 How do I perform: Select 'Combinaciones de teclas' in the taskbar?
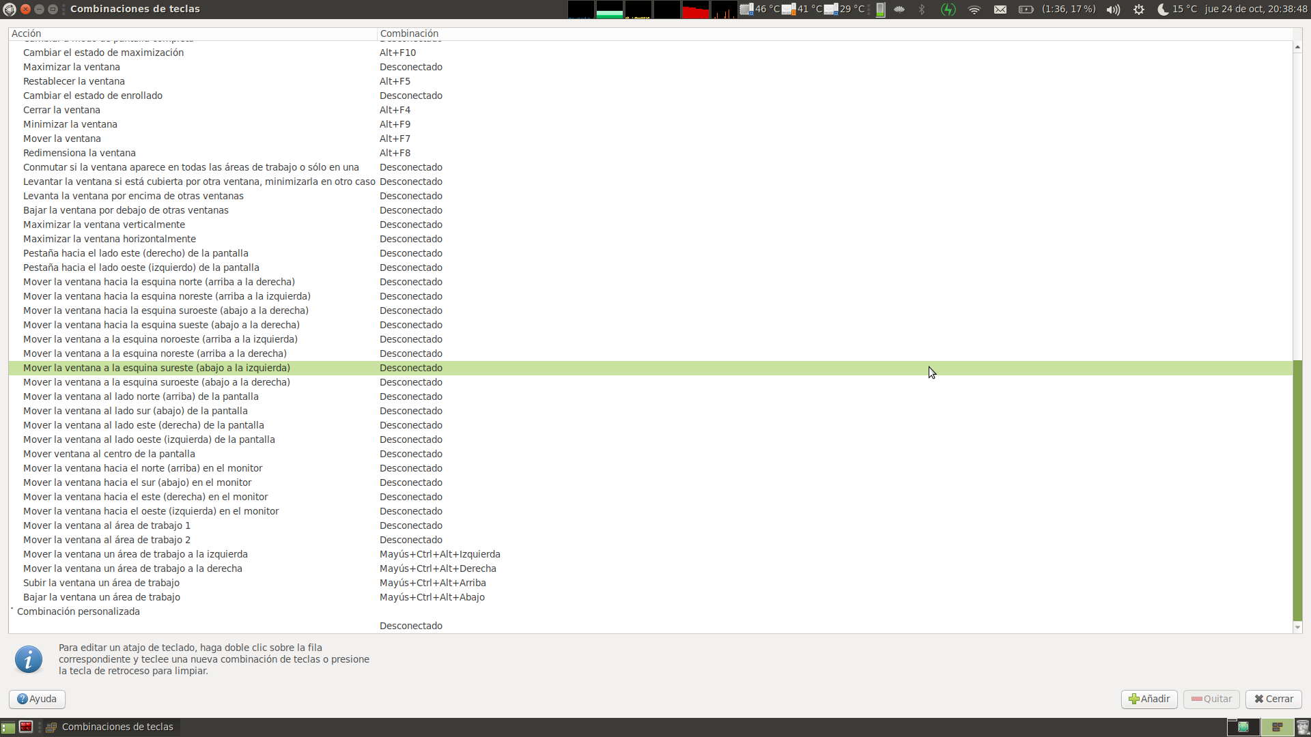[x=117, y=726]
